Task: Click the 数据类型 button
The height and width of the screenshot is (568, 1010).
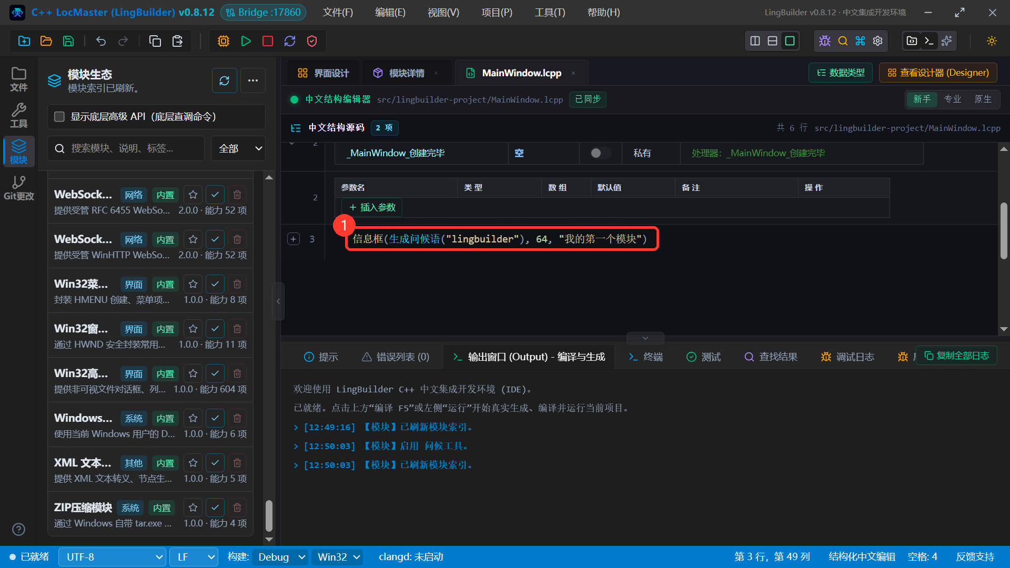Action: click(x=840, y=73)
